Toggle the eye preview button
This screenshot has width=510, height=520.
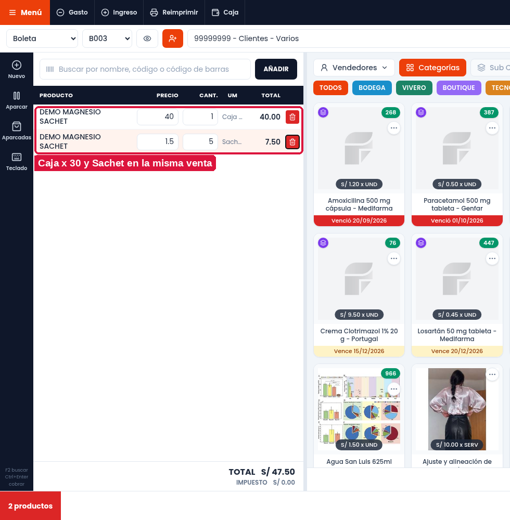tap(147, 38)
